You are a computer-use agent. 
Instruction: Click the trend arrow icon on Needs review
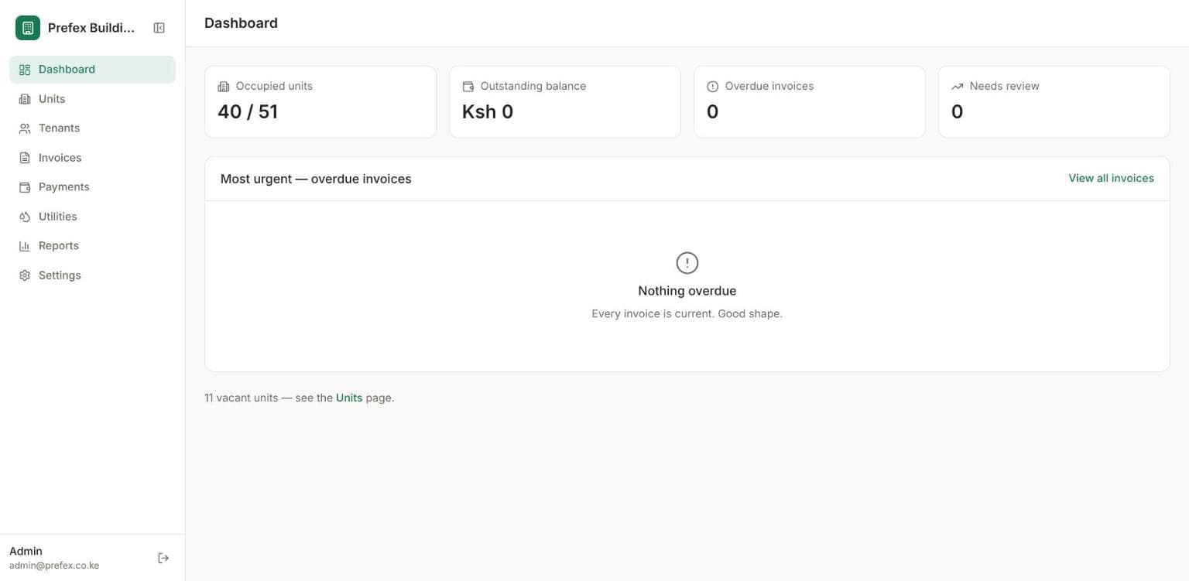coord(958,87)
